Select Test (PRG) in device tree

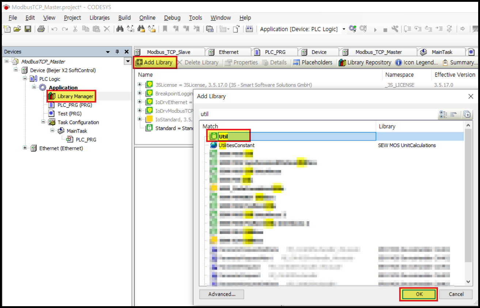pos(65,113)
